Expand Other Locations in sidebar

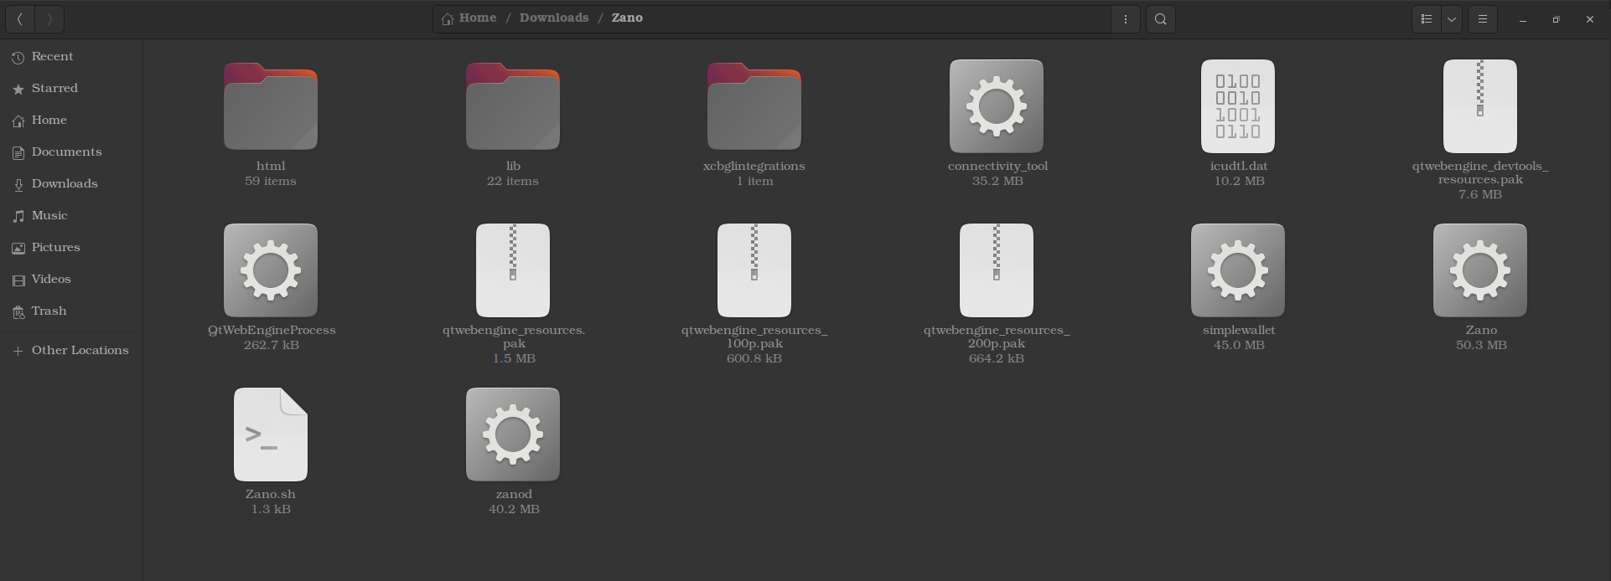click(80, 350)
